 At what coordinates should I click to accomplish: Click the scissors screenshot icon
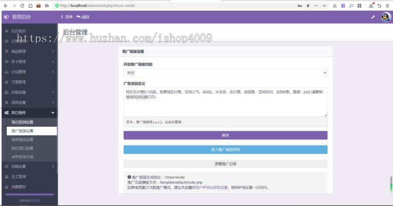coord(335,6)
